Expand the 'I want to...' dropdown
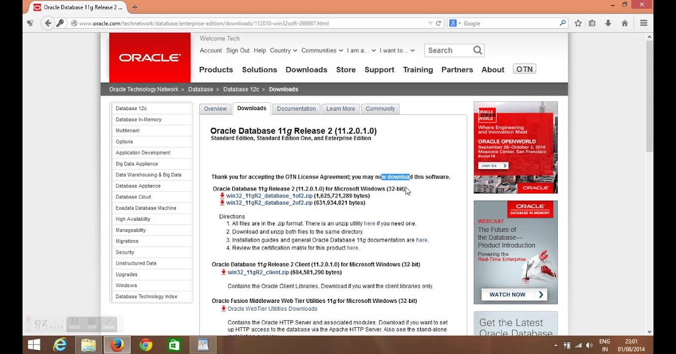The image size is (676, 354). [x=397, y=50]
